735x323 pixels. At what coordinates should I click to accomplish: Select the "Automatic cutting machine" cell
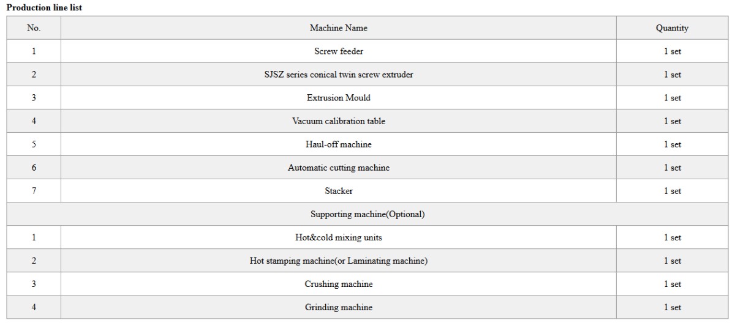339,168
